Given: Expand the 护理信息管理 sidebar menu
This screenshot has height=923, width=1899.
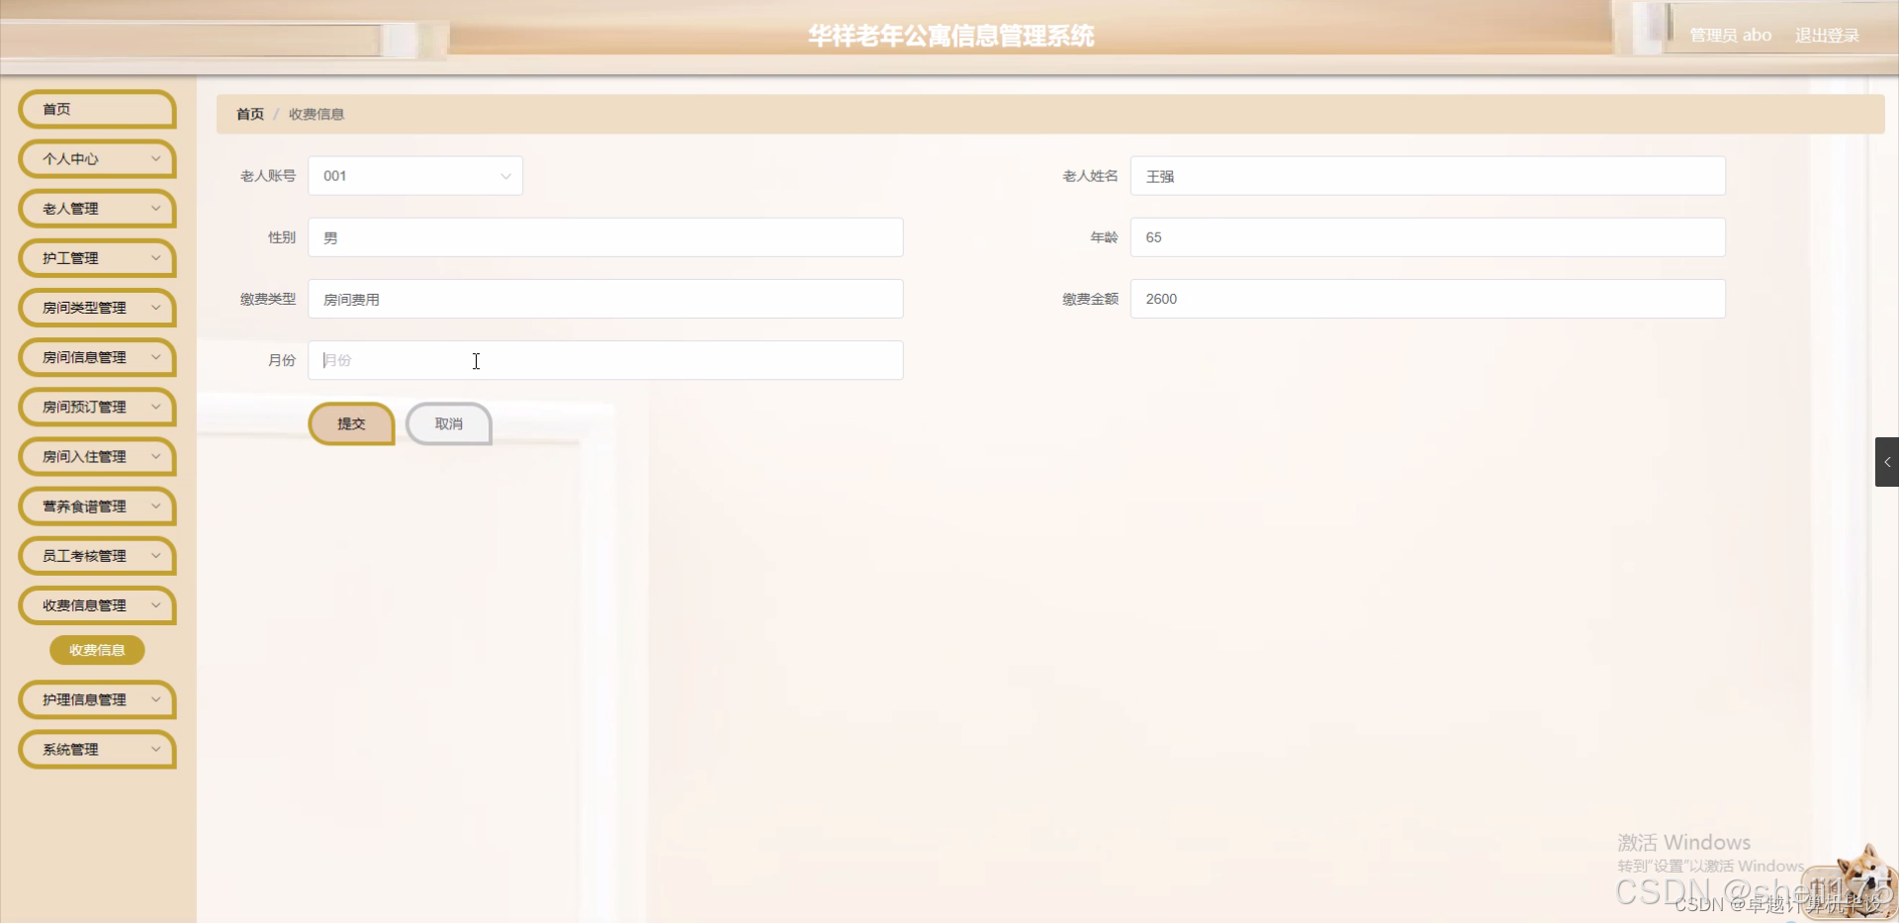Looking at the screenshot, I should click(97, 699).
